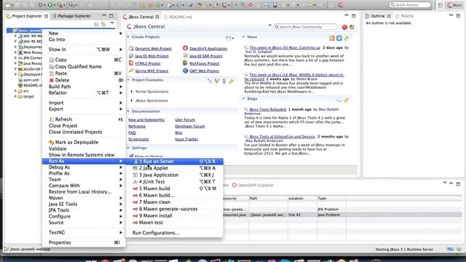Screen dimensions: 466x262
Task: Switch to the Package Explorer tab
Action: point(71,16)
